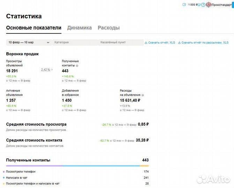Switch to the Расходы tab
Viewport: 234px width, 188px height.
pyautogui.click(x=108, y=28)
